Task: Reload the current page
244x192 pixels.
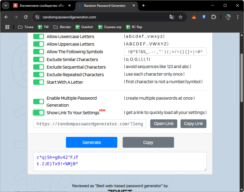Action: click(26, 17)
